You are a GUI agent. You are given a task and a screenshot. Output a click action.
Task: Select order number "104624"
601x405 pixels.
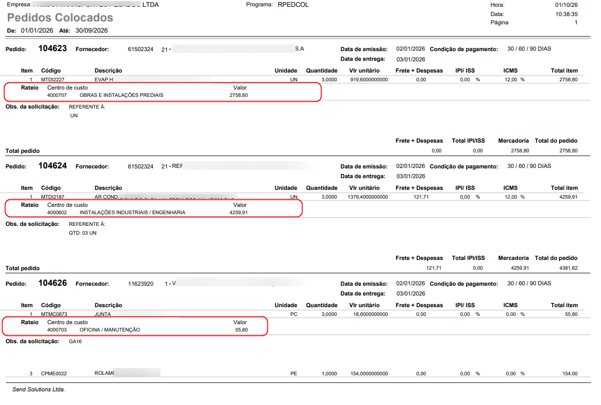coord(53,166)
